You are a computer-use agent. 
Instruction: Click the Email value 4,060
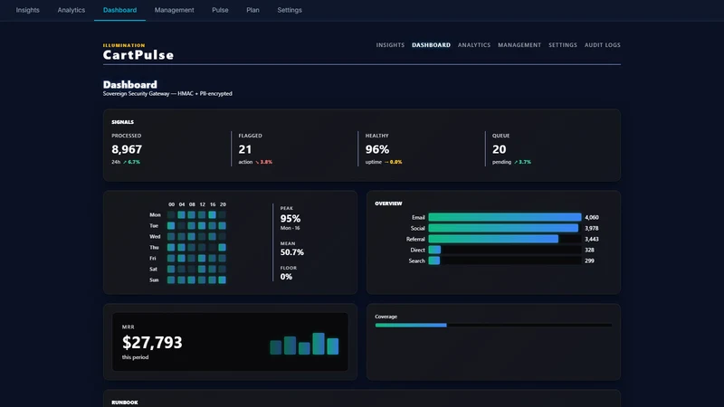coord(592,217)
